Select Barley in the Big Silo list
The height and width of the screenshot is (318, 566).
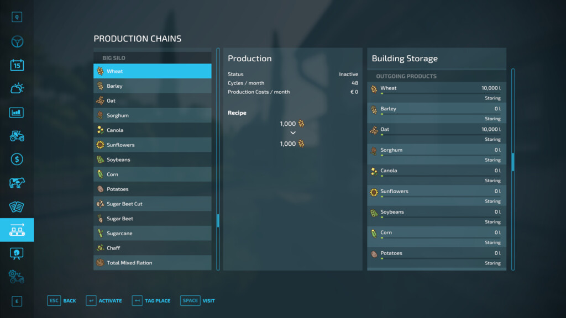(153, 86)
